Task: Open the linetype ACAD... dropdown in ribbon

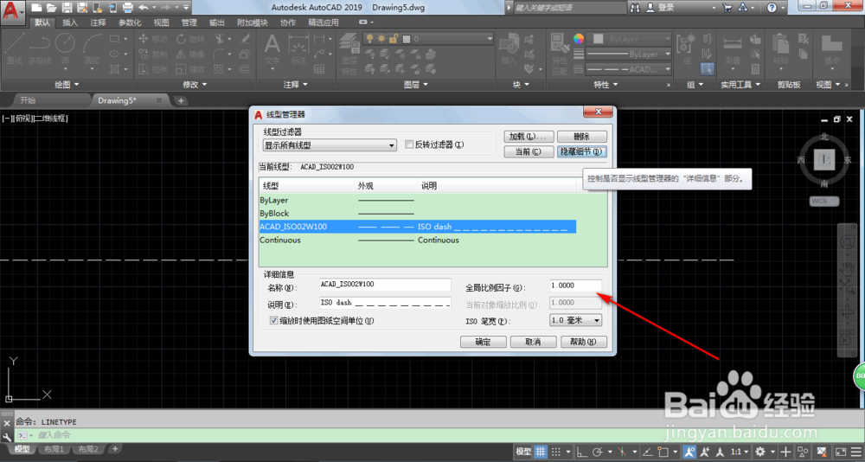Action: click(628, 69)
